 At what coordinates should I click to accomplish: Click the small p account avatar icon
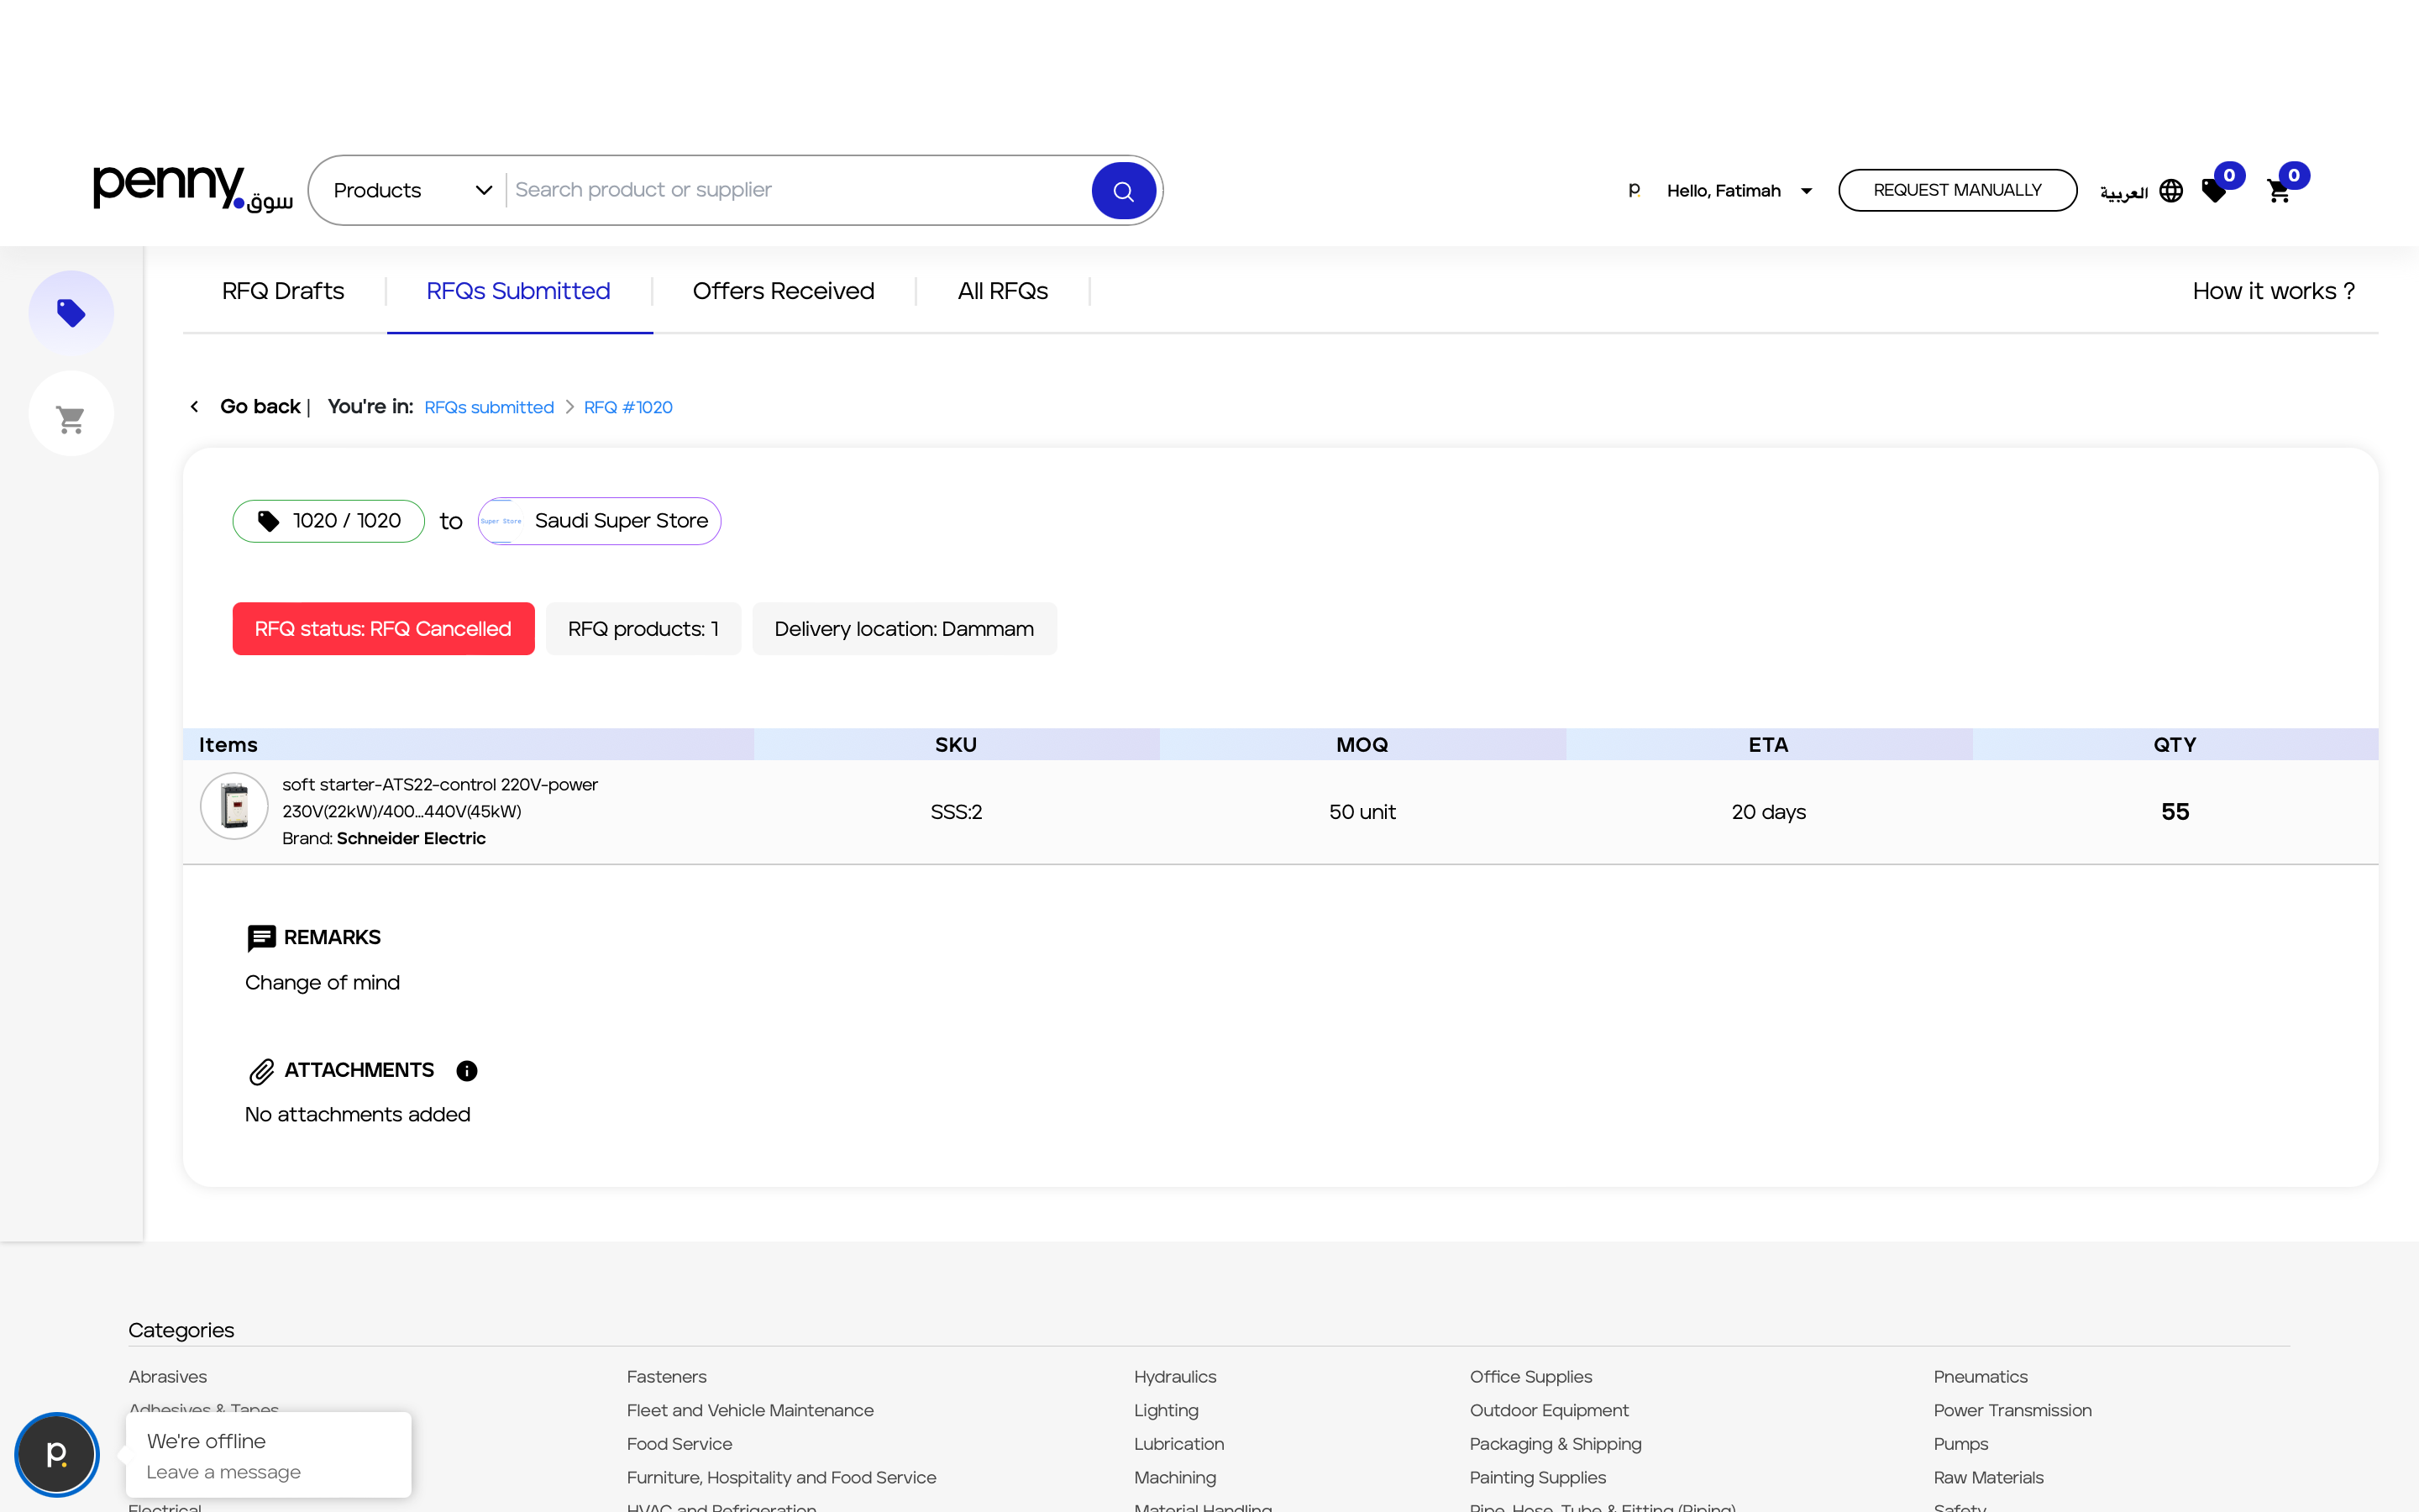tap(1635, 189)
